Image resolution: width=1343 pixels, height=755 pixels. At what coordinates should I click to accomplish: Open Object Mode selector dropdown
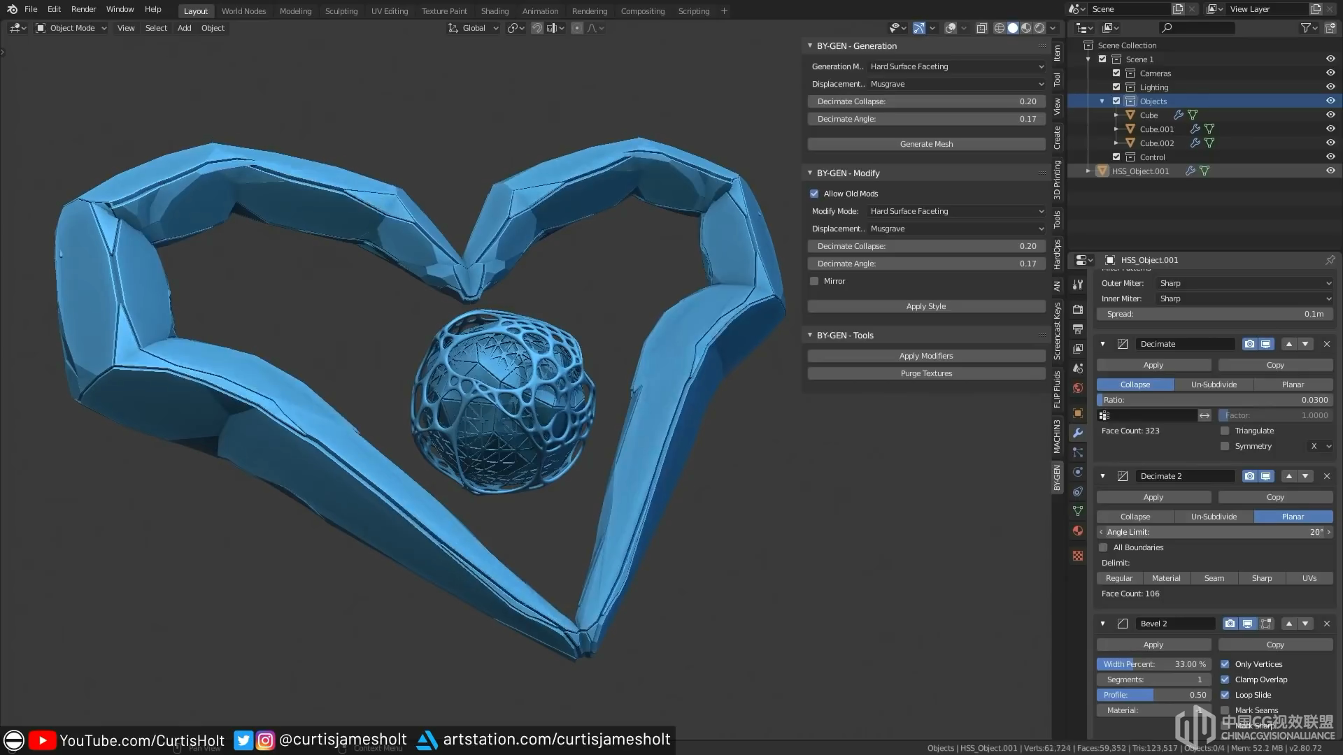71,28
